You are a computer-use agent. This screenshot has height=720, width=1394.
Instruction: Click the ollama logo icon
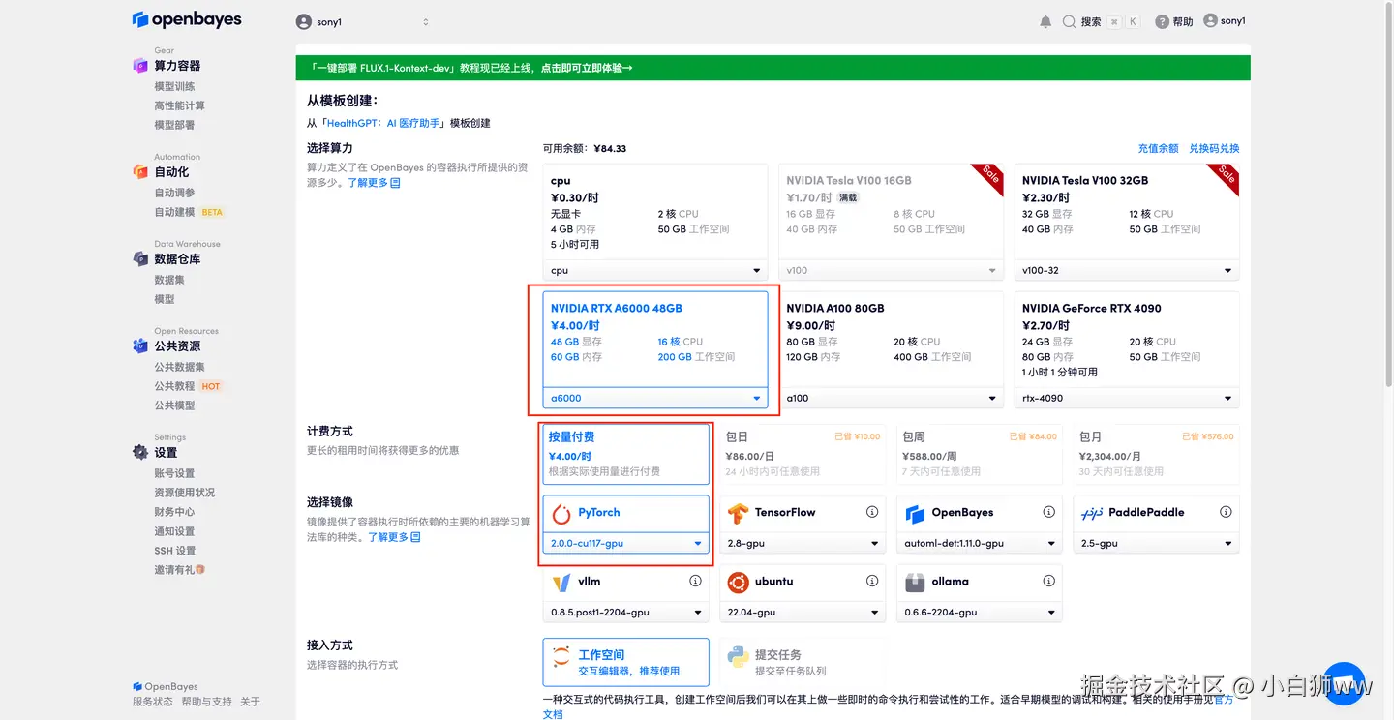click(x=915, y=583)
